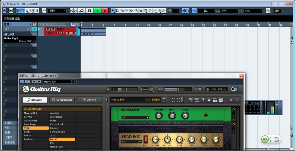Switch to the Components tab
The image size is (295, 151).
pyautogui.click(x=62, y=100)
